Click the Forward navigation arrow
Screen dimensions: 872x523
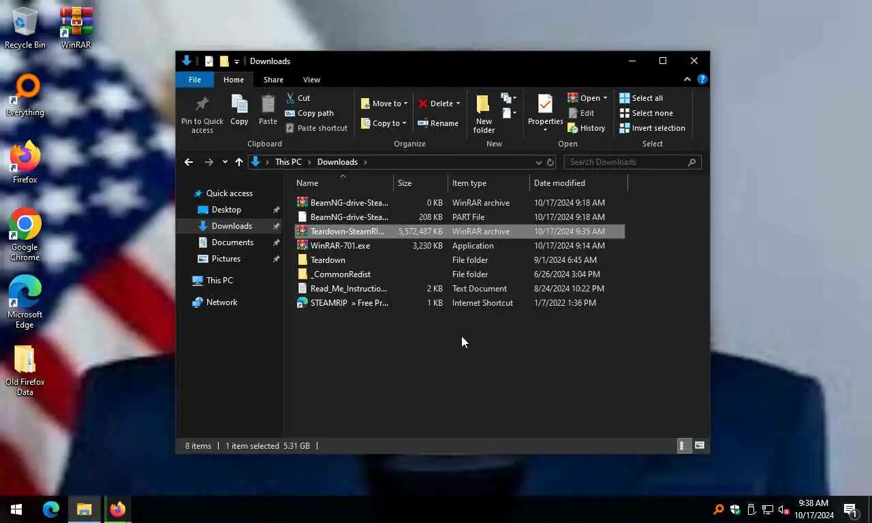click(208, 162)
